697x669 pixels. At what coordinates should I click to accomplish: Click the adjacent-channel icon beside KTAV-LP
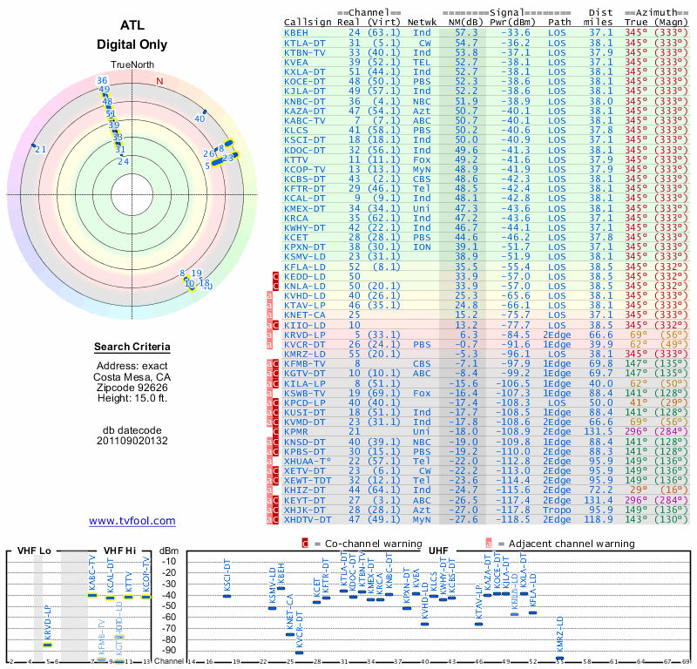coord(269,306)
